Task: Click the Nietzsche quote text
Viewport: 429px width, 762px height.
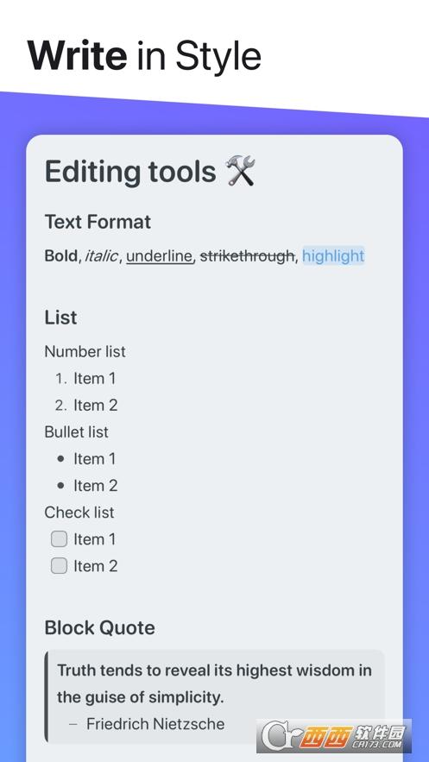Action: [214, 683]
